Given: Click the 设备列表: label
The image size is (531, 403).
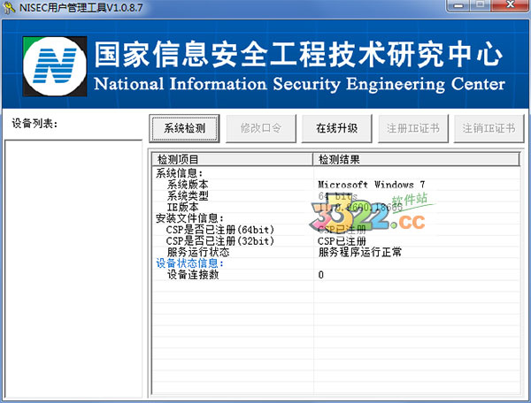Looking at the screenshot, I should pyautogui.click(x=35, y=124).
